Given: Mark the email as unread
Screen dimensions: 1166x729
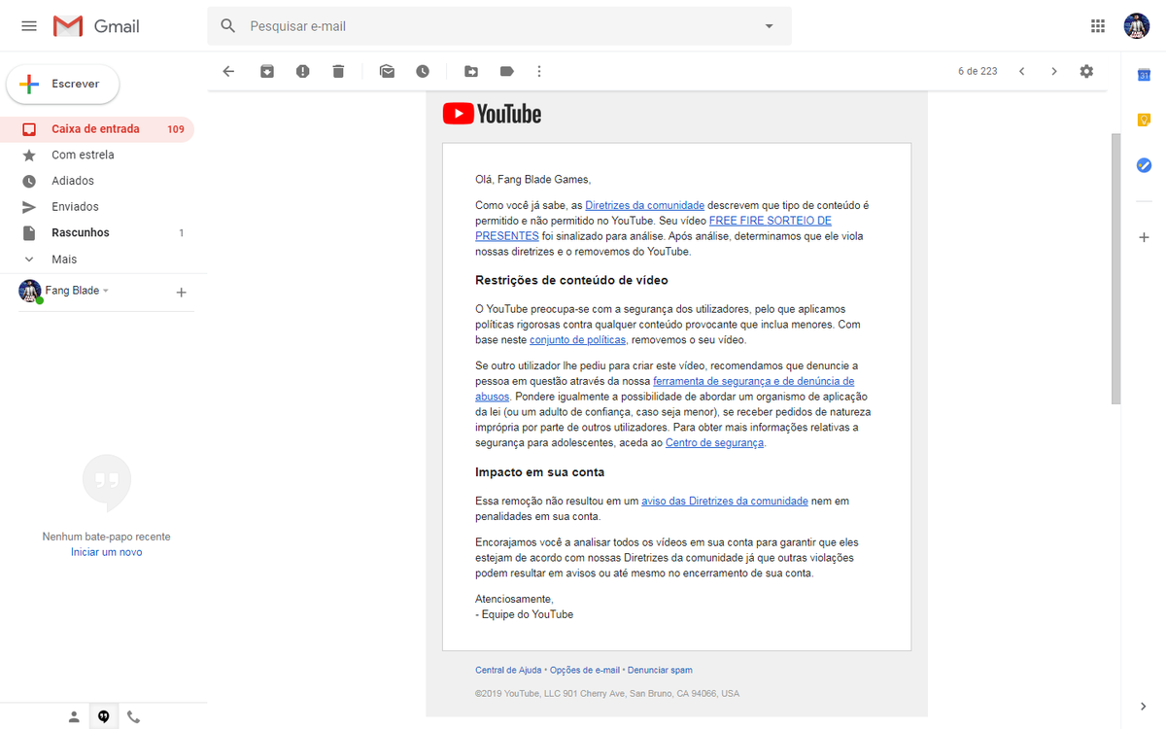Looking at the screenshot, I should pos(387,71).
